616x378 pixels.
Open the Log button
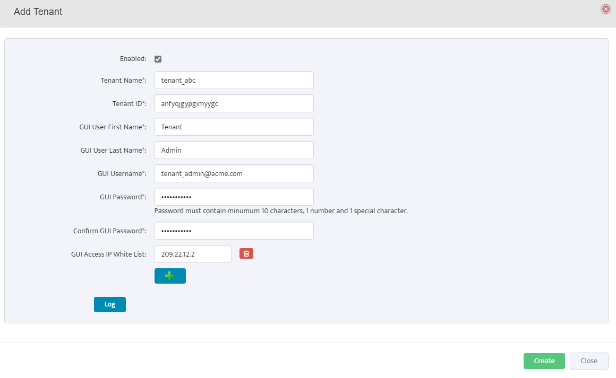tap(110, 304)
